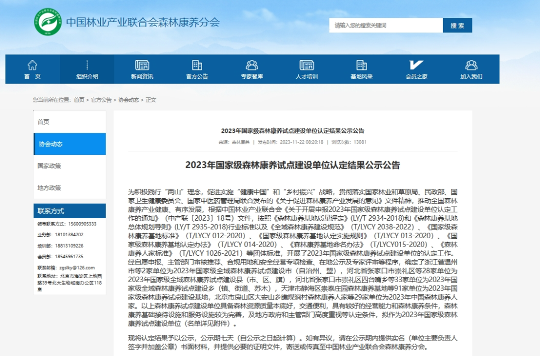Click the site title 中国林业产业联合会森林康养分会
This screenshot has height=356, width=540.
[x=143, y=22]
